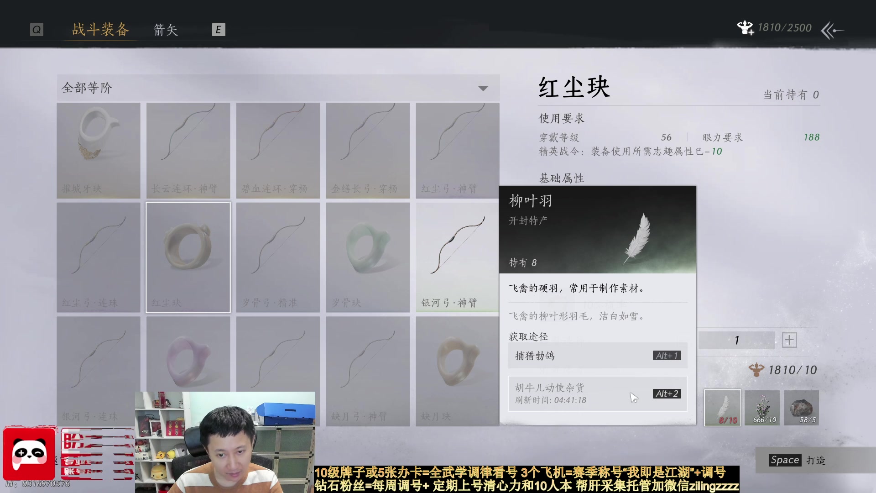Select the 银河弓·连珠 bow card

(x=99, y=372)
